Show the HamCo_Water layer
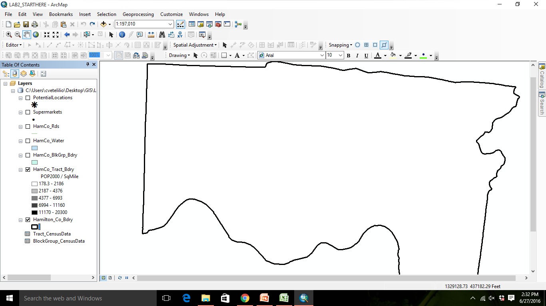546x306 pixels. coord(28,141)
